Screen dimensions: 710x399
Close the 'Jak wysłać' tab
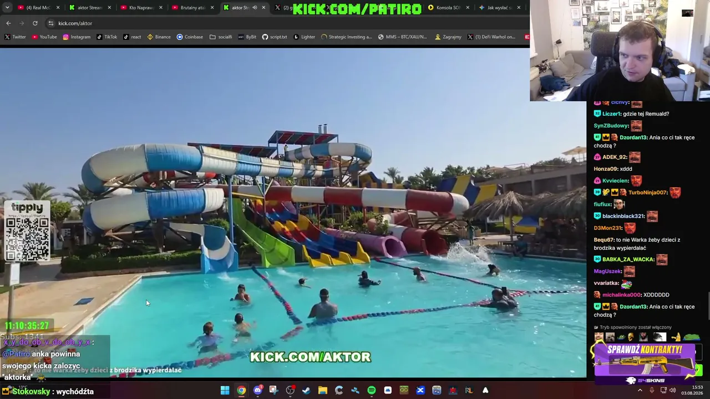coord(519,8)
